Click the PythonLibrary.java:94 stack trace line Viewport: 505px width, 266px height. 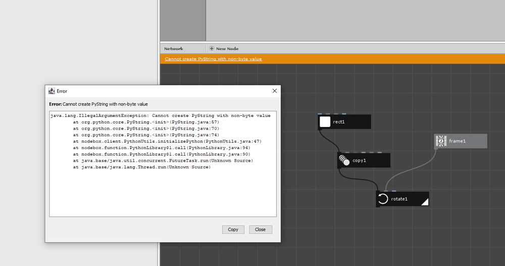coord(162,148)
